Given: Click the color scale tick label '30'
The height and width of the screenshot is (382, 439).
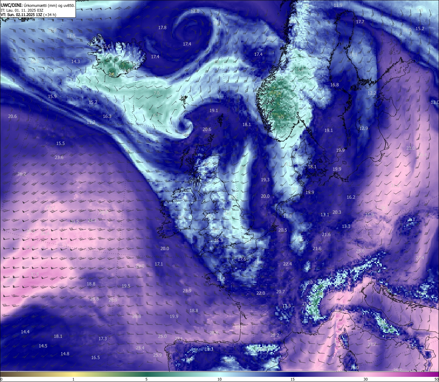Looking at the screenshot, I should coord(366,379).
